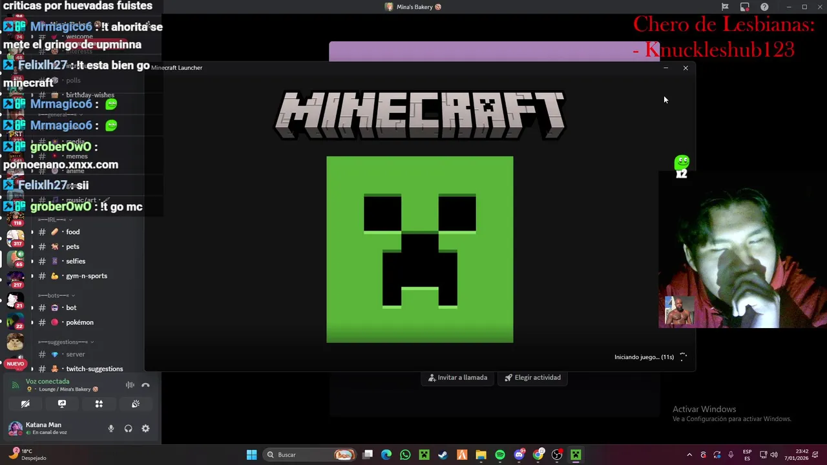Select server icon with 22 badge
Viewport: 827px width, 465px height.
tap(15, 321)
